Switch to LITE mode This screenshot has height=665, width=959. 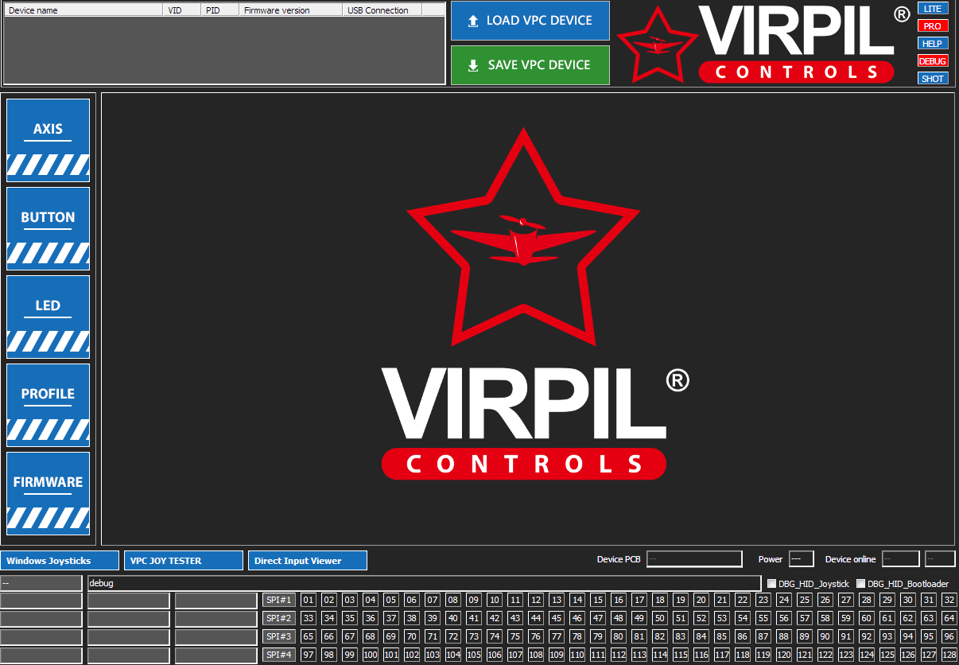[x=933, y=9]
